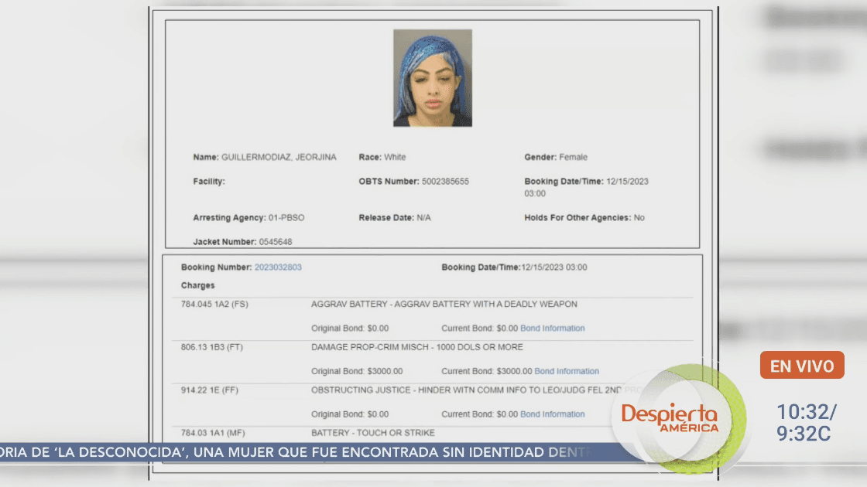Click Bond Information for the AGGRAV BATTERY charge

coord(553,328)
